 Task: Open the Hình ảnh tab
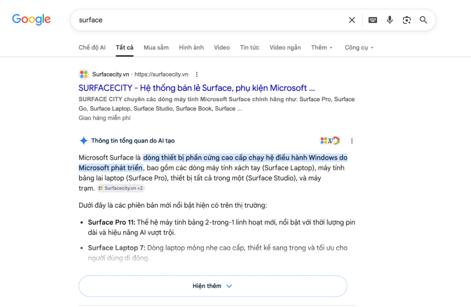191,47
